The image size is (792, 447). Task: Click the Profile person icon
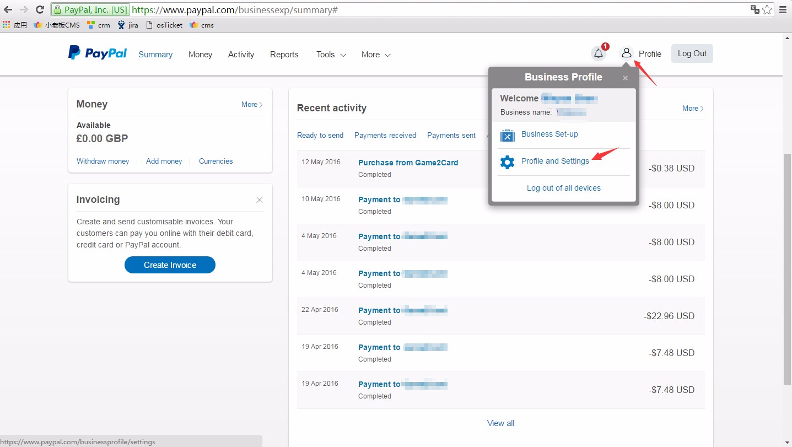(626, 53)
